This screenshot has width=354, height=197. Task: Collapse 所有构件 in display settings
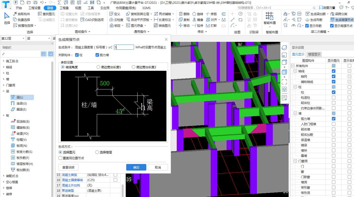click(293, 66)
